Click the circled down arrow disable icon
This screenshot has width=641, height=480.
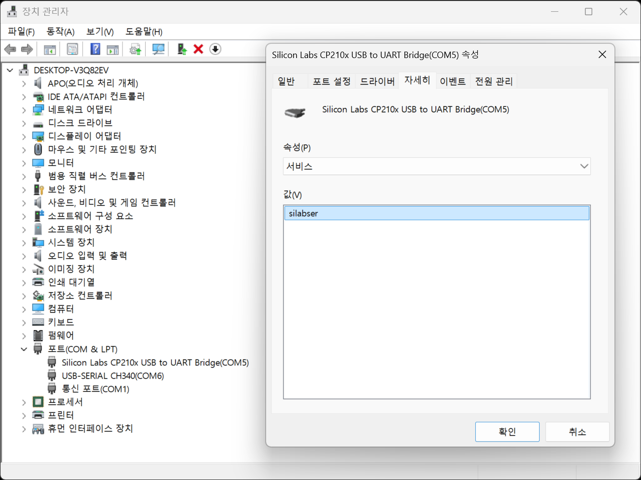[x=215, y=49]
